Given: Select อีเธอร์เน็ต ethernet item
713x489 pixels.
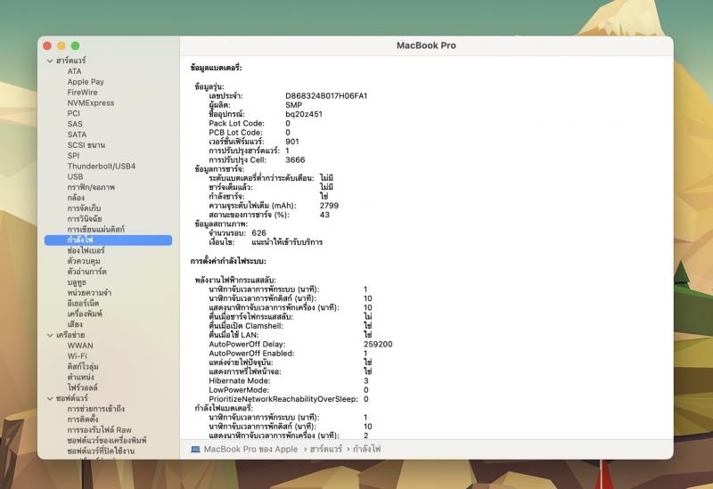Looking at the screenshot, I should pyautogui.click(x=83, y=303).
